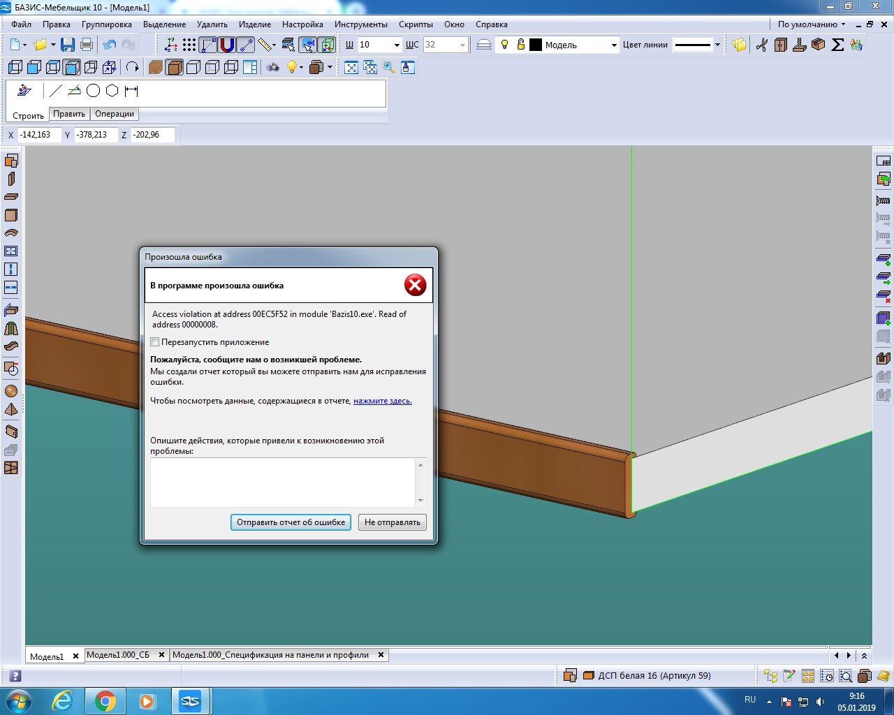Click the X coordinate input field

pos(40,135)
